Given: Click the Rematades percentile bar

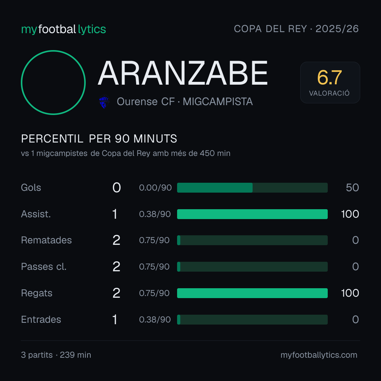Looking at the screenshot, I should (x=252, y=240).
